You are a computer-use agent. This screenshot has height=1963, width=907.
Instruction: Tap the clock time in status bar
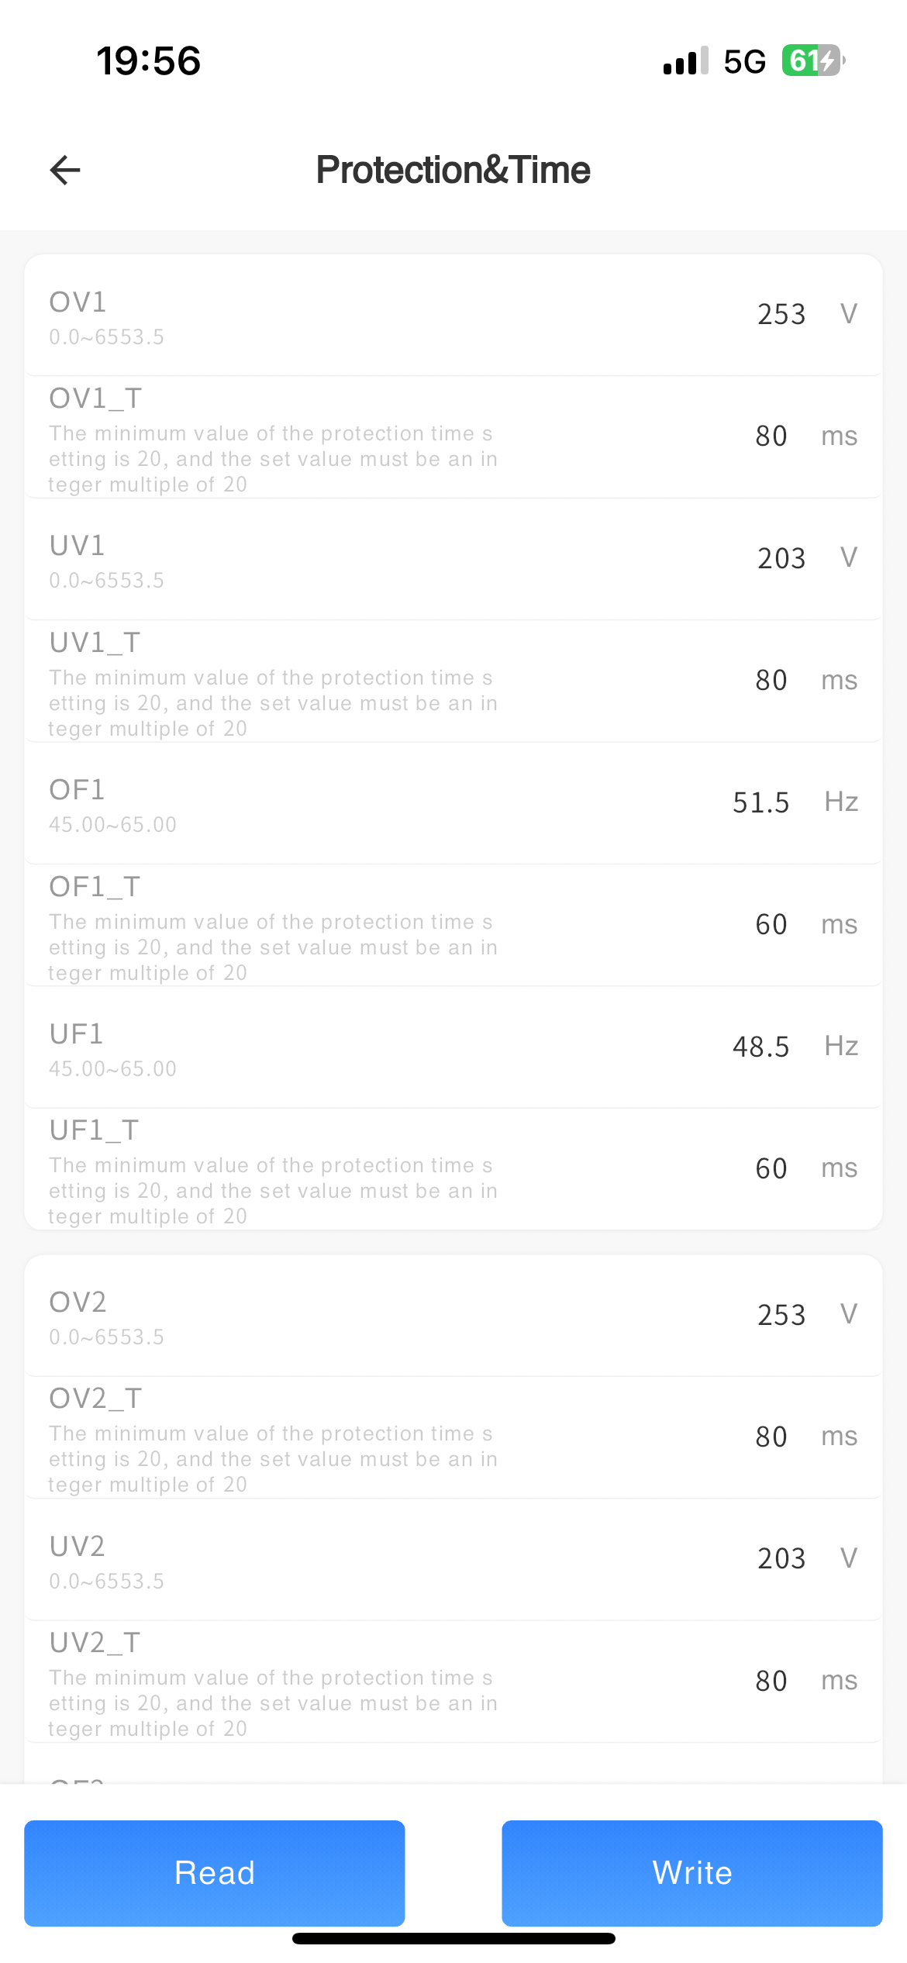click(148, 60)
